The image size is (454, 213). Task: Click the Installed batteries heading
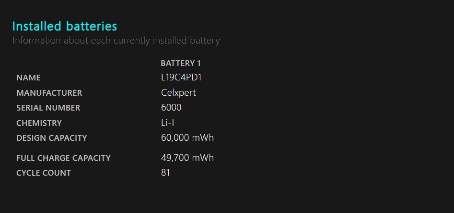point(64,26)
